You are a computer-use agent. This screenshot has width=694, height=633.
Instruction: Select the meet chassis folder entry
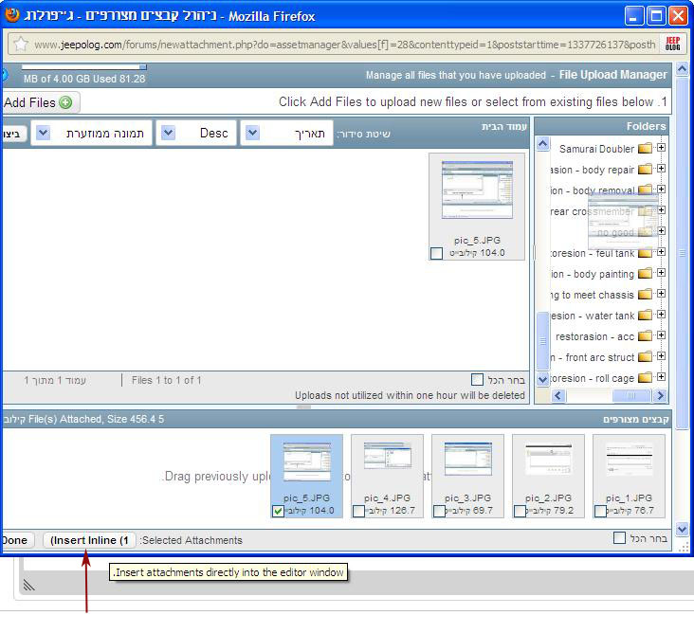[591, 295]
